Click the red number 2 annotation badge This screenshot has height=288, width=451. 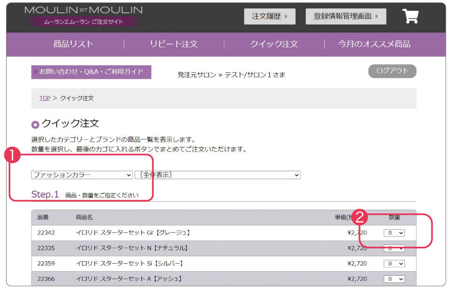pos(360,217)
